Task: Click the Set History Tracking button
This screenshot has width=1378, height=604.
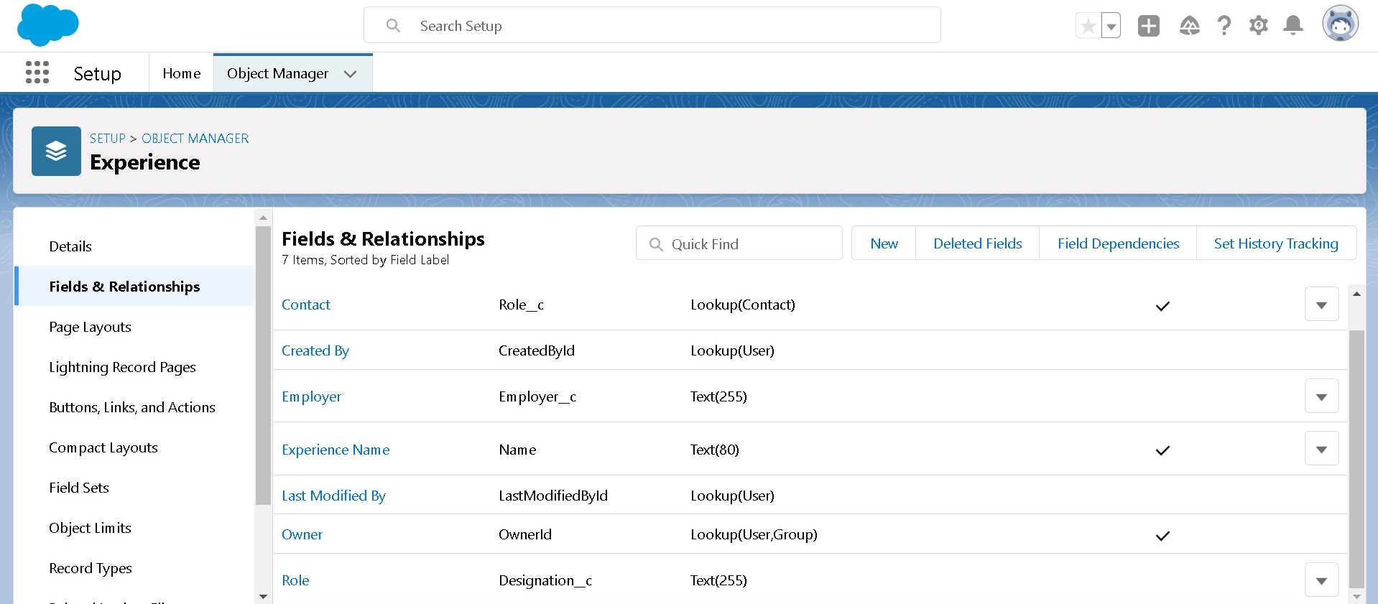Action: pyautogui.click(x=1276, y=243)
